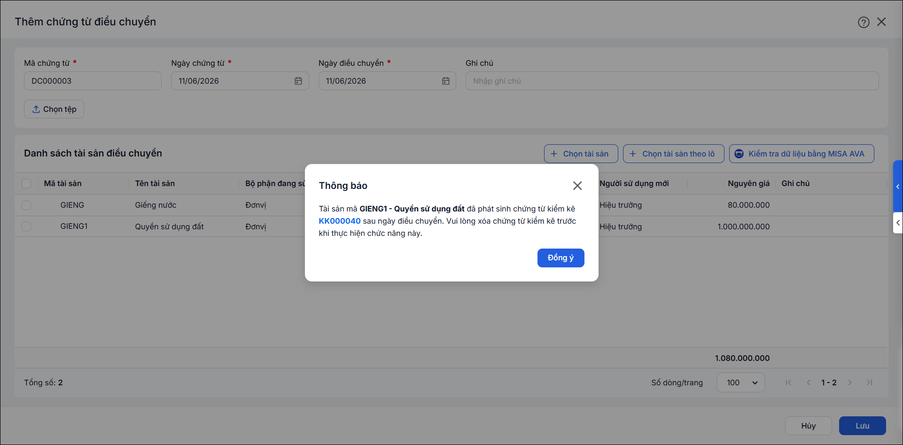Go to the next page
This screenshot has height=445, width=903.
(849, 383)
